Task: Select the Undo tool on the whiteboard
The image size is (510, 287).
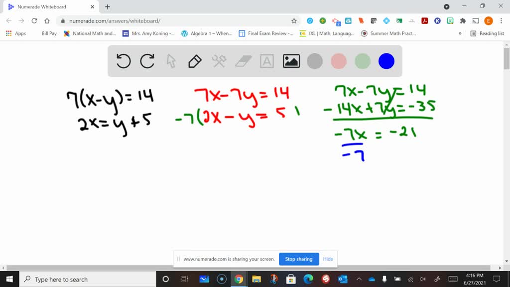Action: coord(123,61)
